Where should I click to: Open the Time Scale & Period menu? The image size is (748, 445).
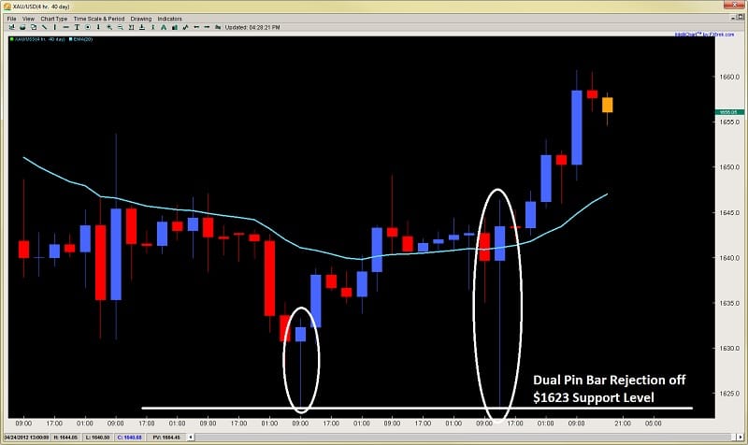coord(99,19)
